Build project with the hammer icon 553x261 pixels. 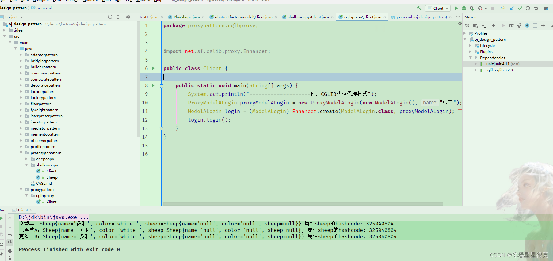point(419,8)
